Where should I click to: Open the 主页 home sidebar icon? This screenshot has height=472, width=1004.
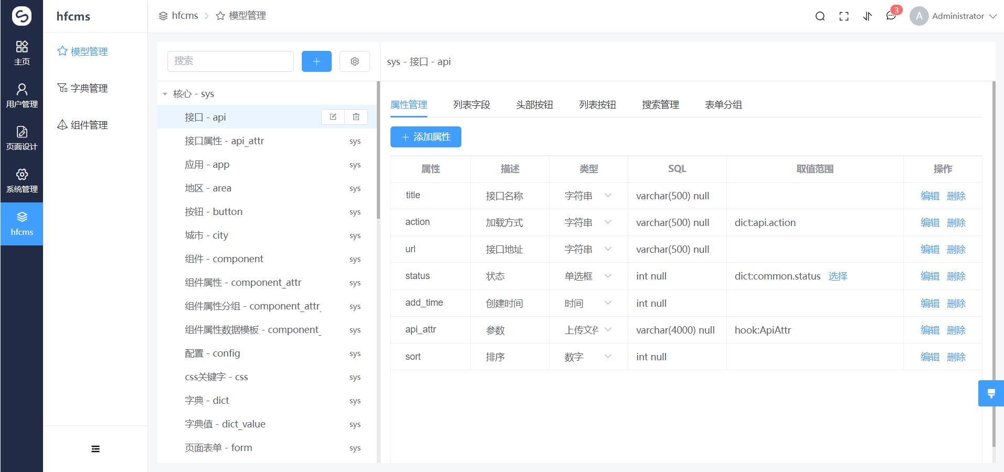coord(22,53)
